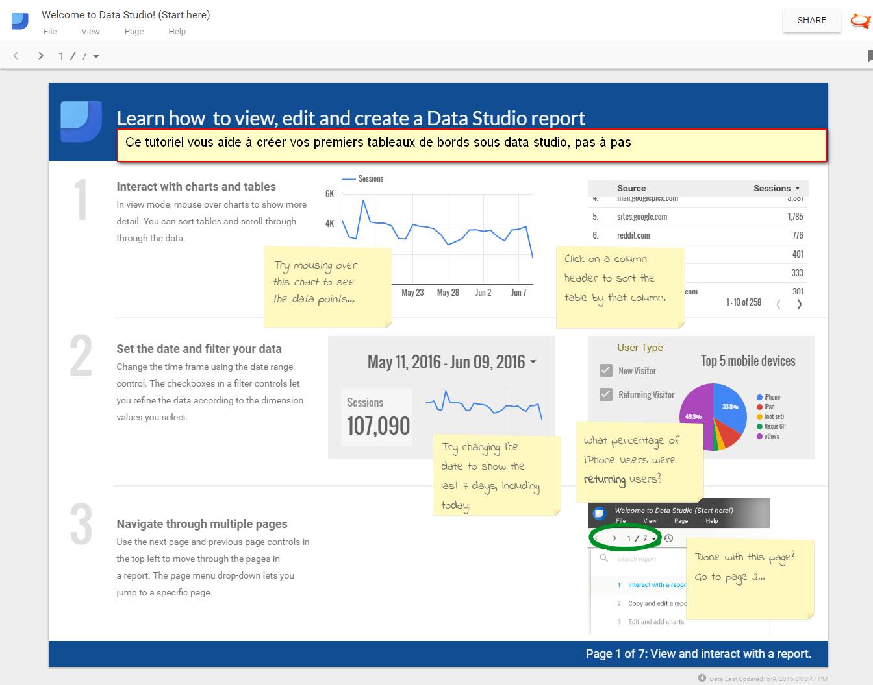Click the Source column header
Screen dimensions: 873x685
(631, 188)
